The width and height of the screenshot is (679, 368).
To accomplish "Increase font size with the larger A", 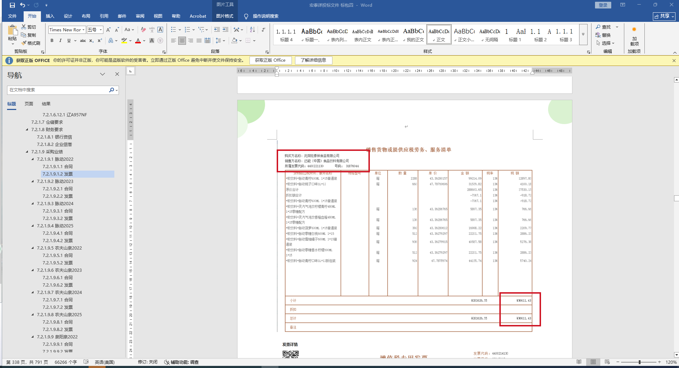I will (109, 30).
